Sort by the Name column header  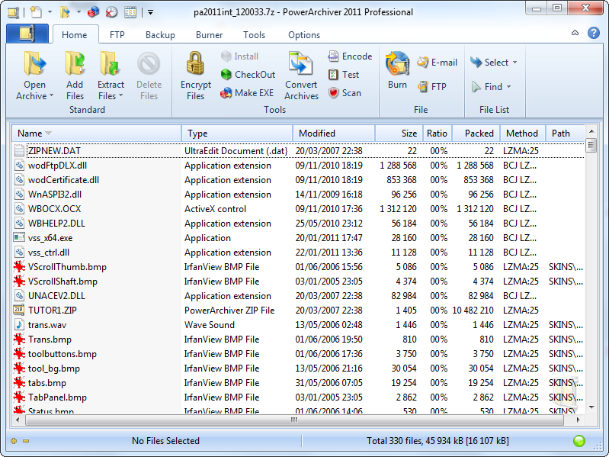click(x=96, y=134)
